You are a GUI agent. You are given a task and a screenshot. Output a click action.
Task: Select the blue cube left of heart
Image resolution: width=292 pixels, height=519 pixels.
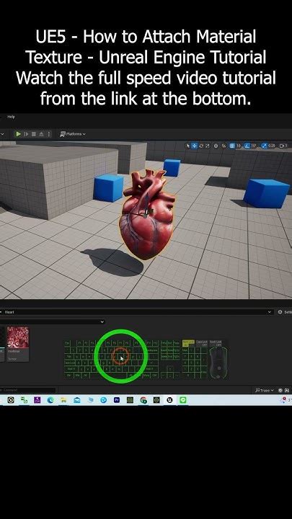coord(109,187)
